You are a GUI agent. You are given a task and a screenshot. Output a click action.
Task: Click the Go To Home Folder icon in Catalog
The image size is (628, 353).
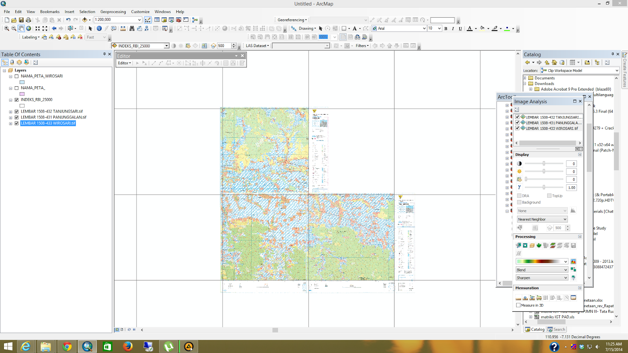554,62
